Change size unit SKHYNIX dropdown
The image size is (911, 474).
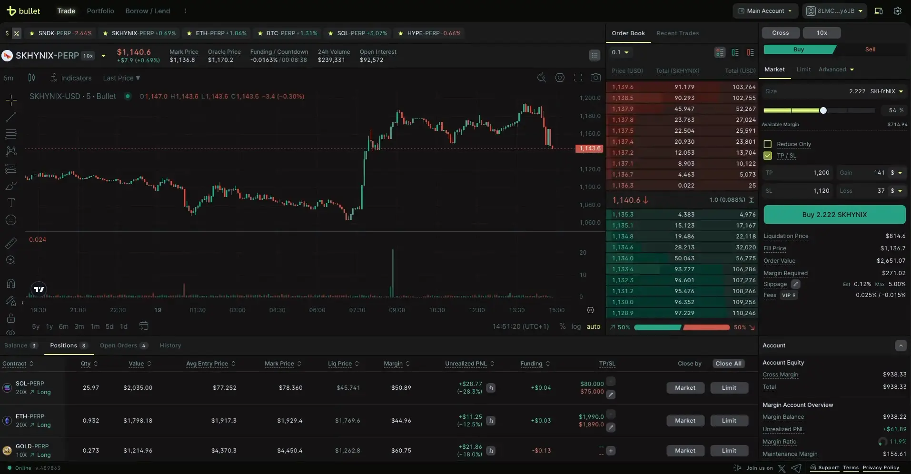point(886,91)
